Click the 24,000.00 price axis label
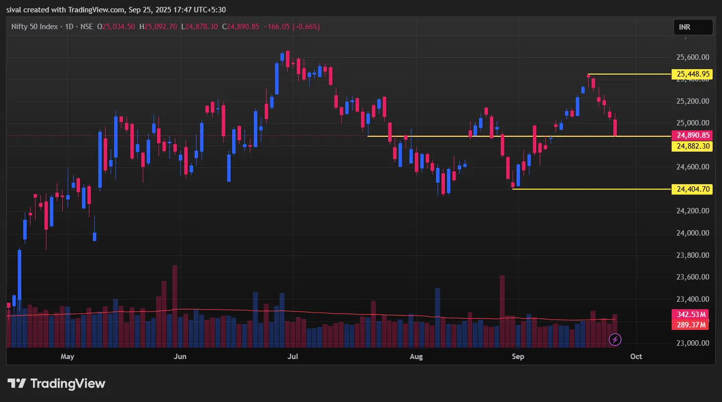This screenshot has width=722, height=402. point(692,233)
